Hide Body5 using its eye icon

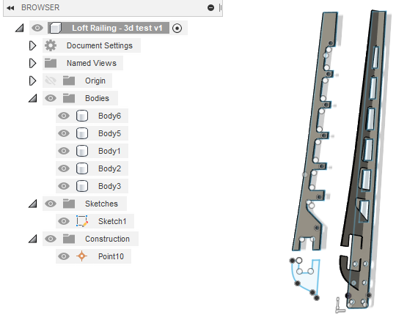64,133
